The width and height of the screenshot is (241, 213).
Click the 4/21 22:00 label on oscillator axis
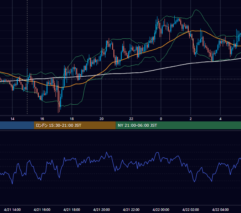[x=131, y=209]
